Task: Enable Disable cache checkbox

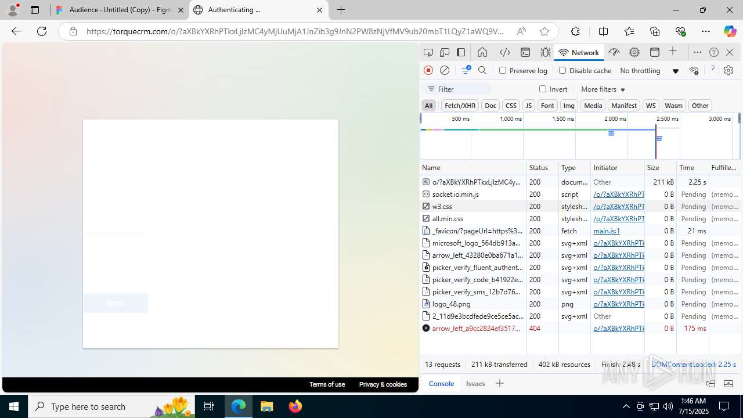Action: 562,70
